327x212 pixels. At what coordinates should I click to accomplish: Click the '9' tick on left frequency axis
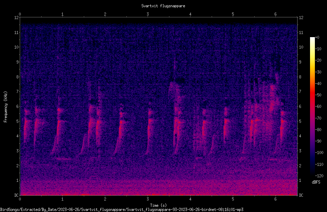(x=17, y=62)
